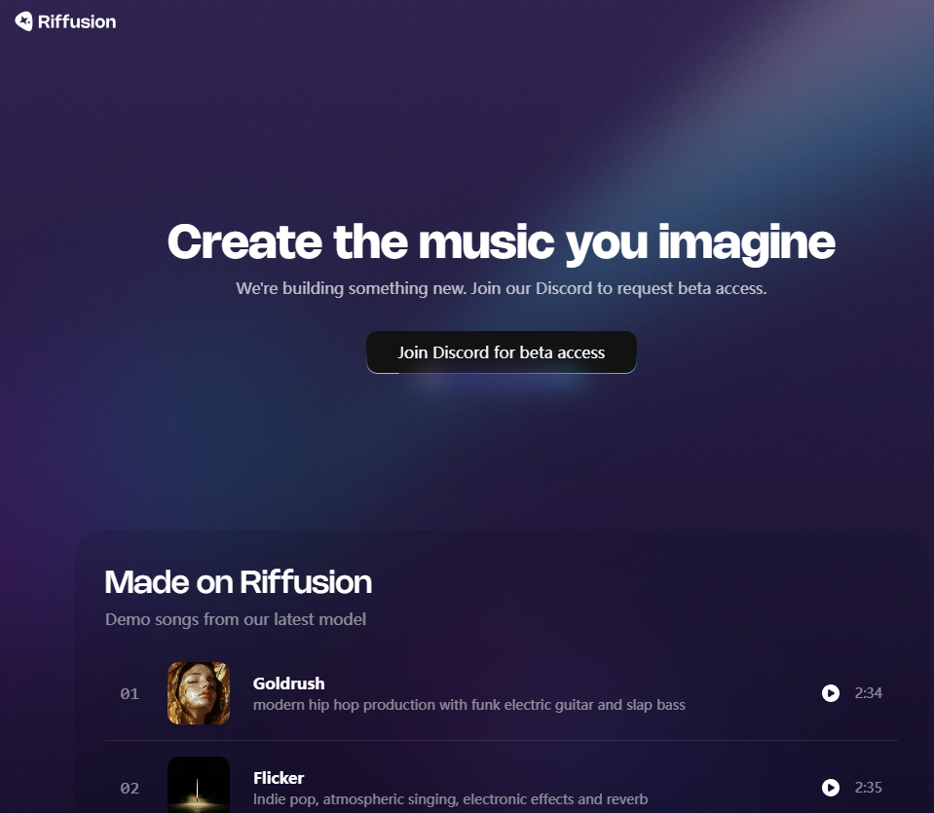Click Demo songs from our latest model text
934x813 pixels.
pos(236,619)
